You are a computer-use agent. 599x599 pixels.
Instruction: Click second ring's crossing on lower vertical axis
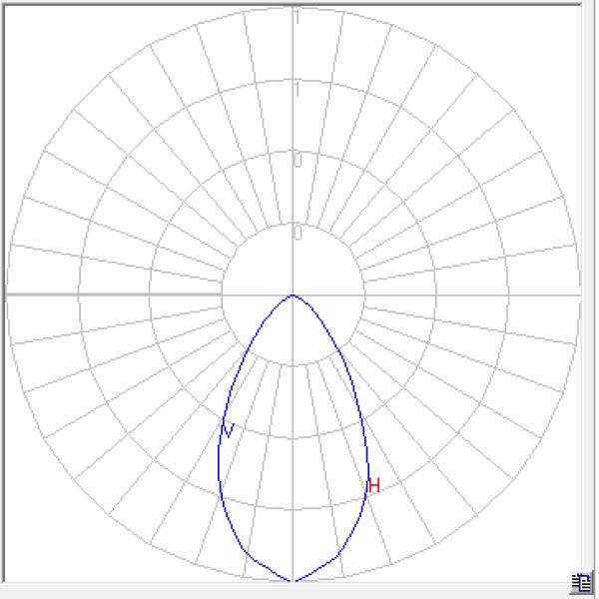[293, 437]
